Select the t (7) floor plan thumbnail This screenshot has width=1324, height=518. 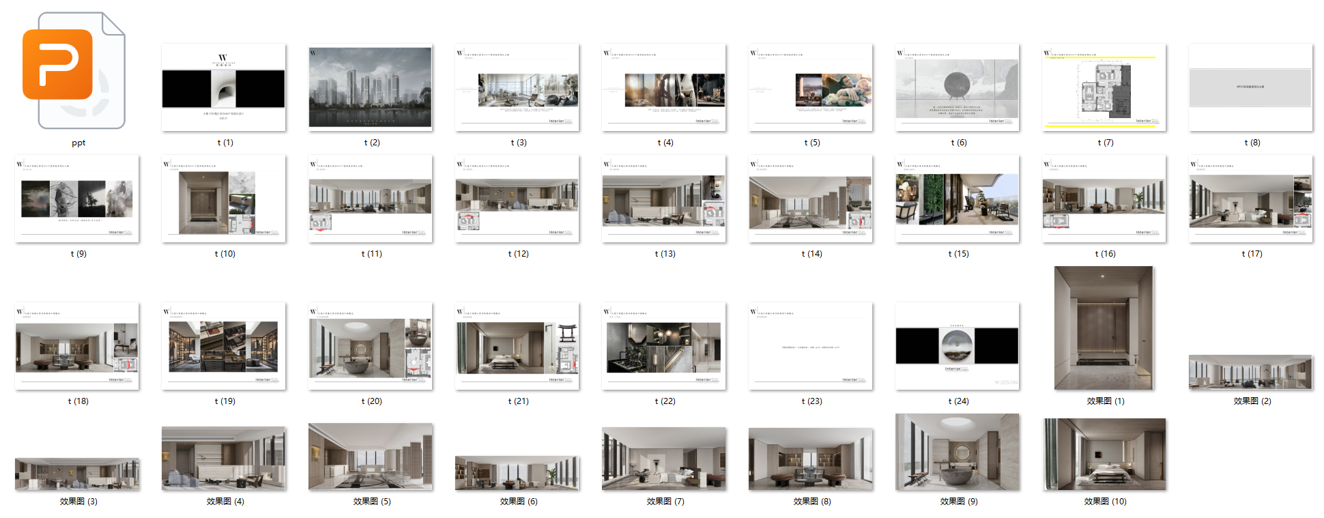(1104, 87)
